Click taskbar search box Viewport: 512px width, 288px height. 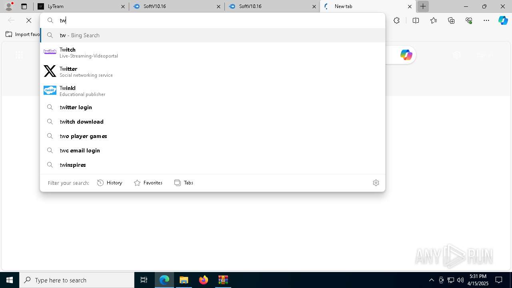point(77,280)
